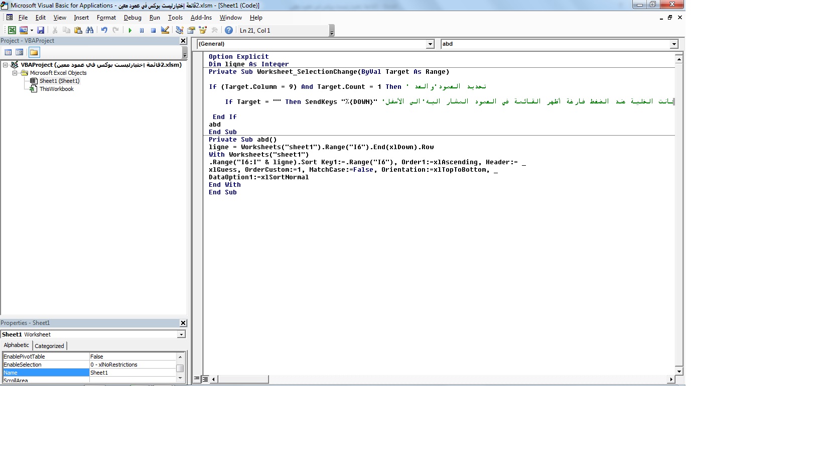Click the properties list scroll down arrow
The height and width of the screenshot is (462, 822).
(180, 378)
